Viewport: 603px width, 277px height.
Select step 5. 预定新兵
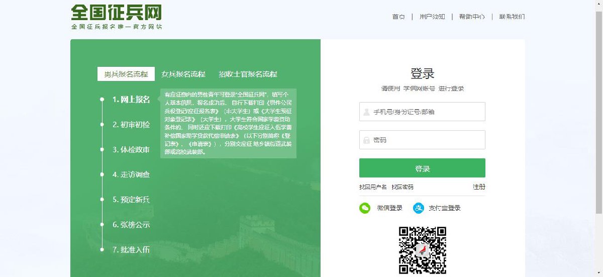click(131, 200)
